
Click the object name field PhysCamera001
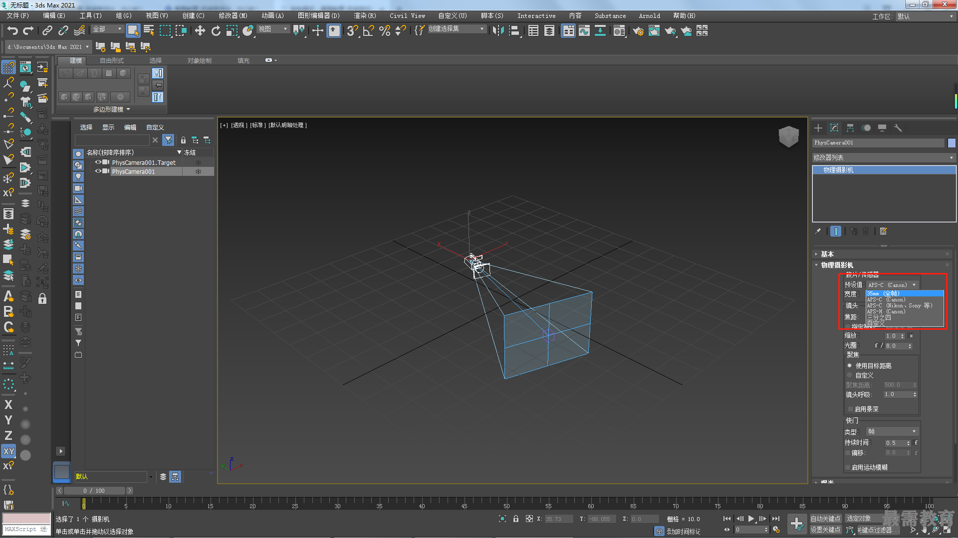[x=879, y=143]
